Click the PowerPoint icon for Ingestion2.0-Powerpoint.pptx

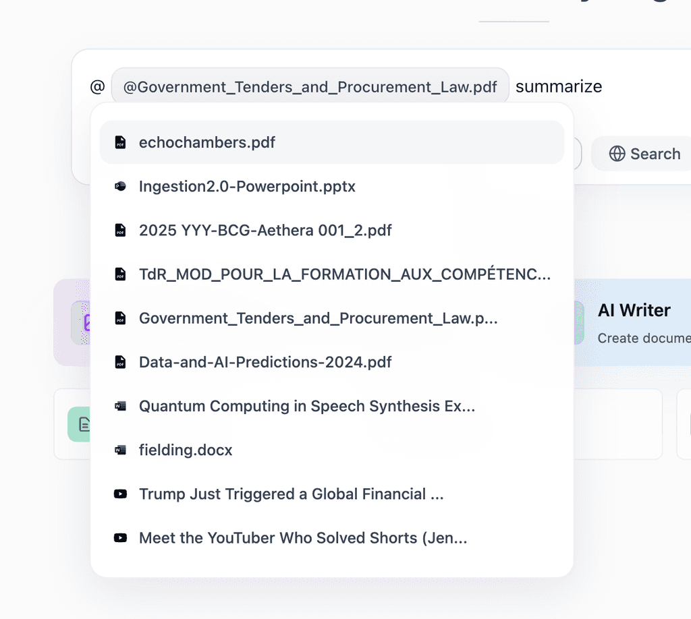click(120, 186)
